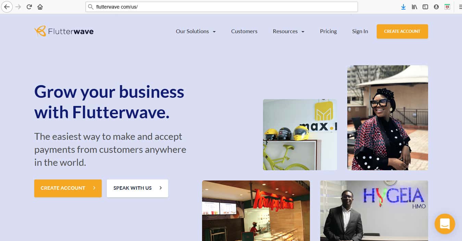Click the Speak With Us button

click(x=137, y=188)
